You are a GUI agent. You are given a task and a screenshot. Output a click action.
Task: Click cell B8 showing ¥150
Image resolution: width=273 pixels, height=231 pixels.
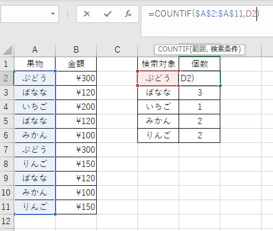[x=76, y=164]
